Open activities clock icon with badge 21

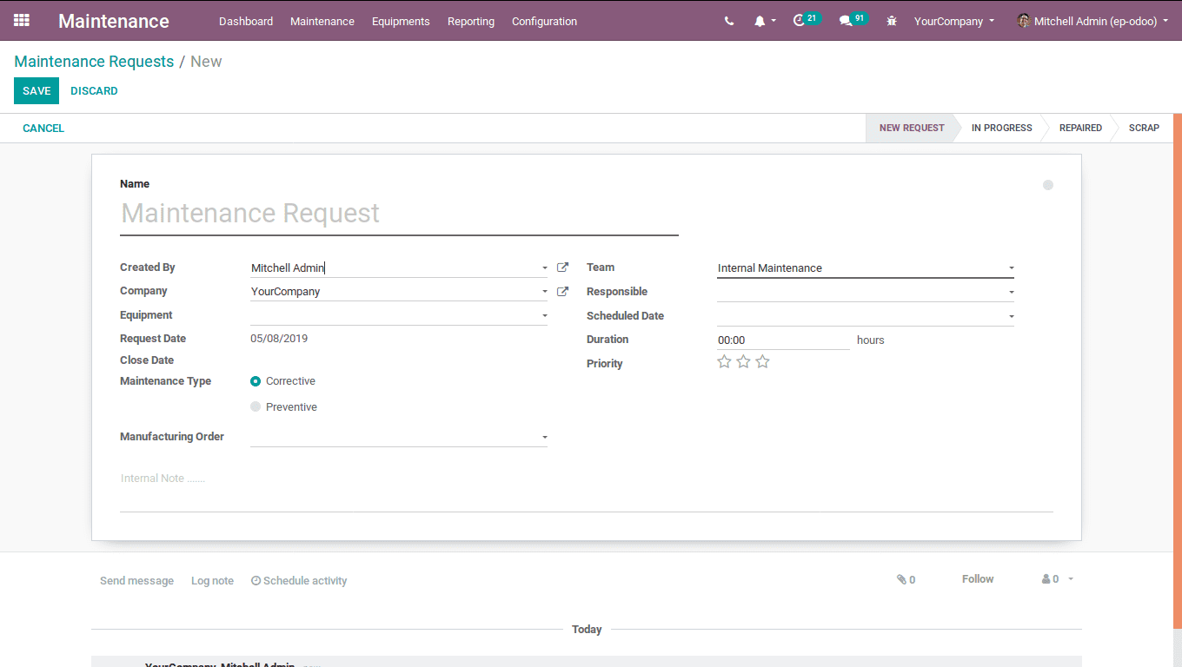[800, 21]
